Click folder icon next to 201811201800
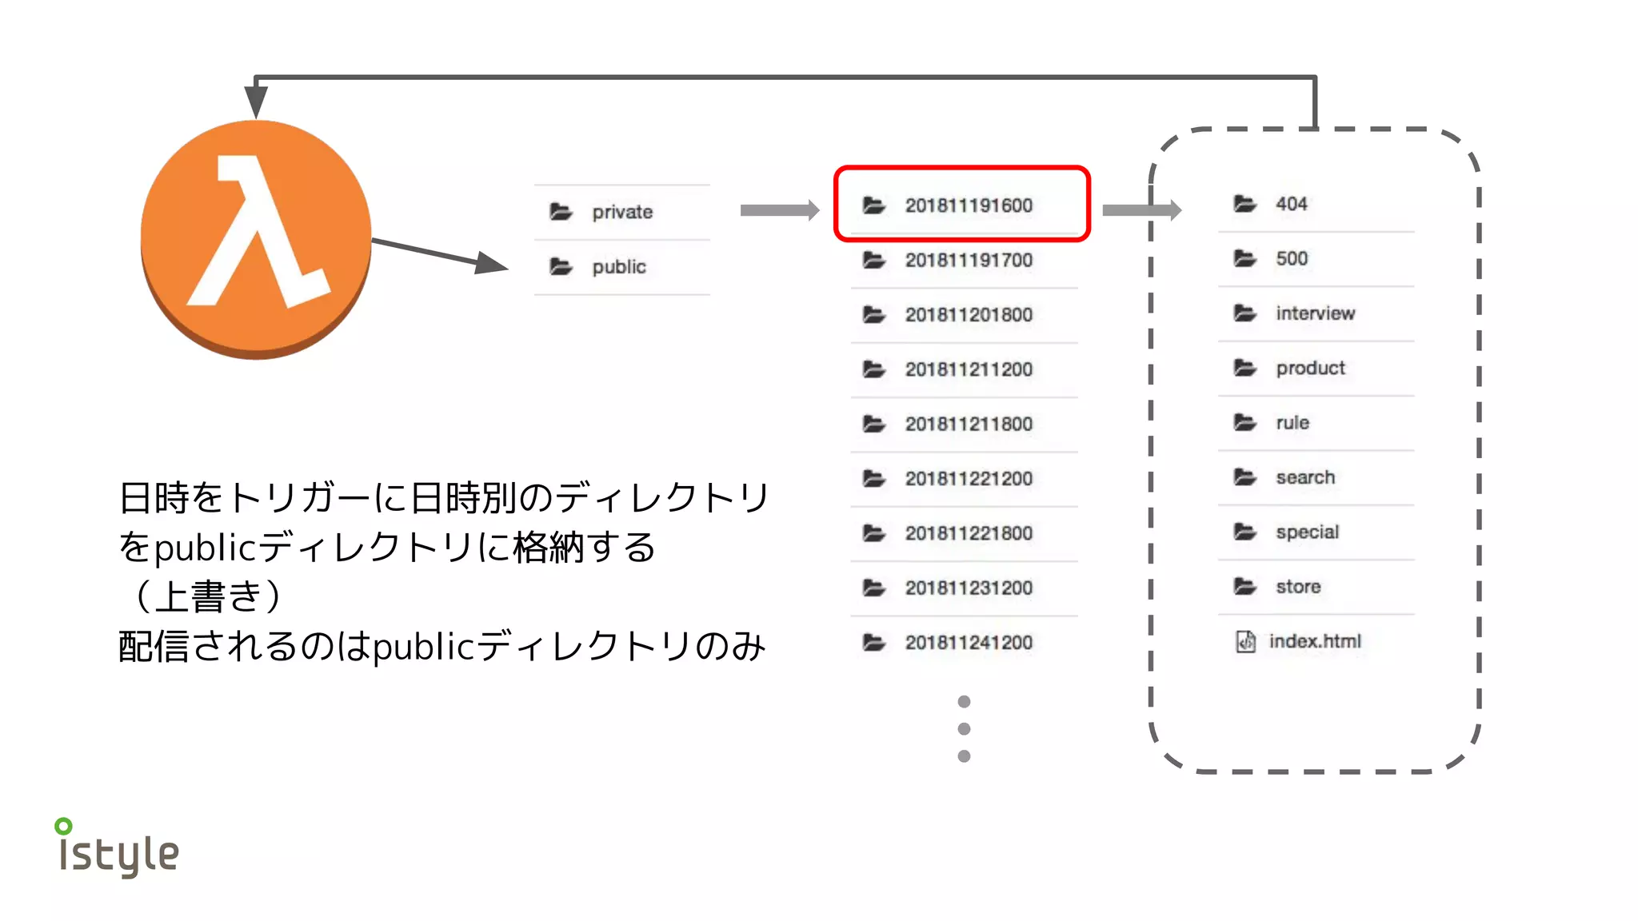The width and height of the screenshot is (1638, 921). 874,314
